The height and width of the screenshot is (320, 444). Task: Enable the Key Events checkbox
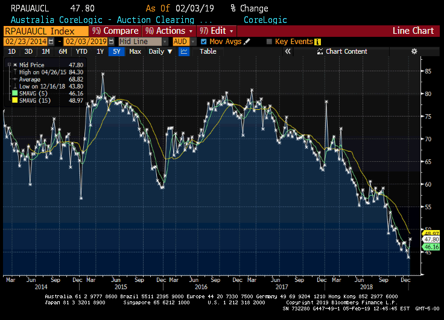[269, 42]
